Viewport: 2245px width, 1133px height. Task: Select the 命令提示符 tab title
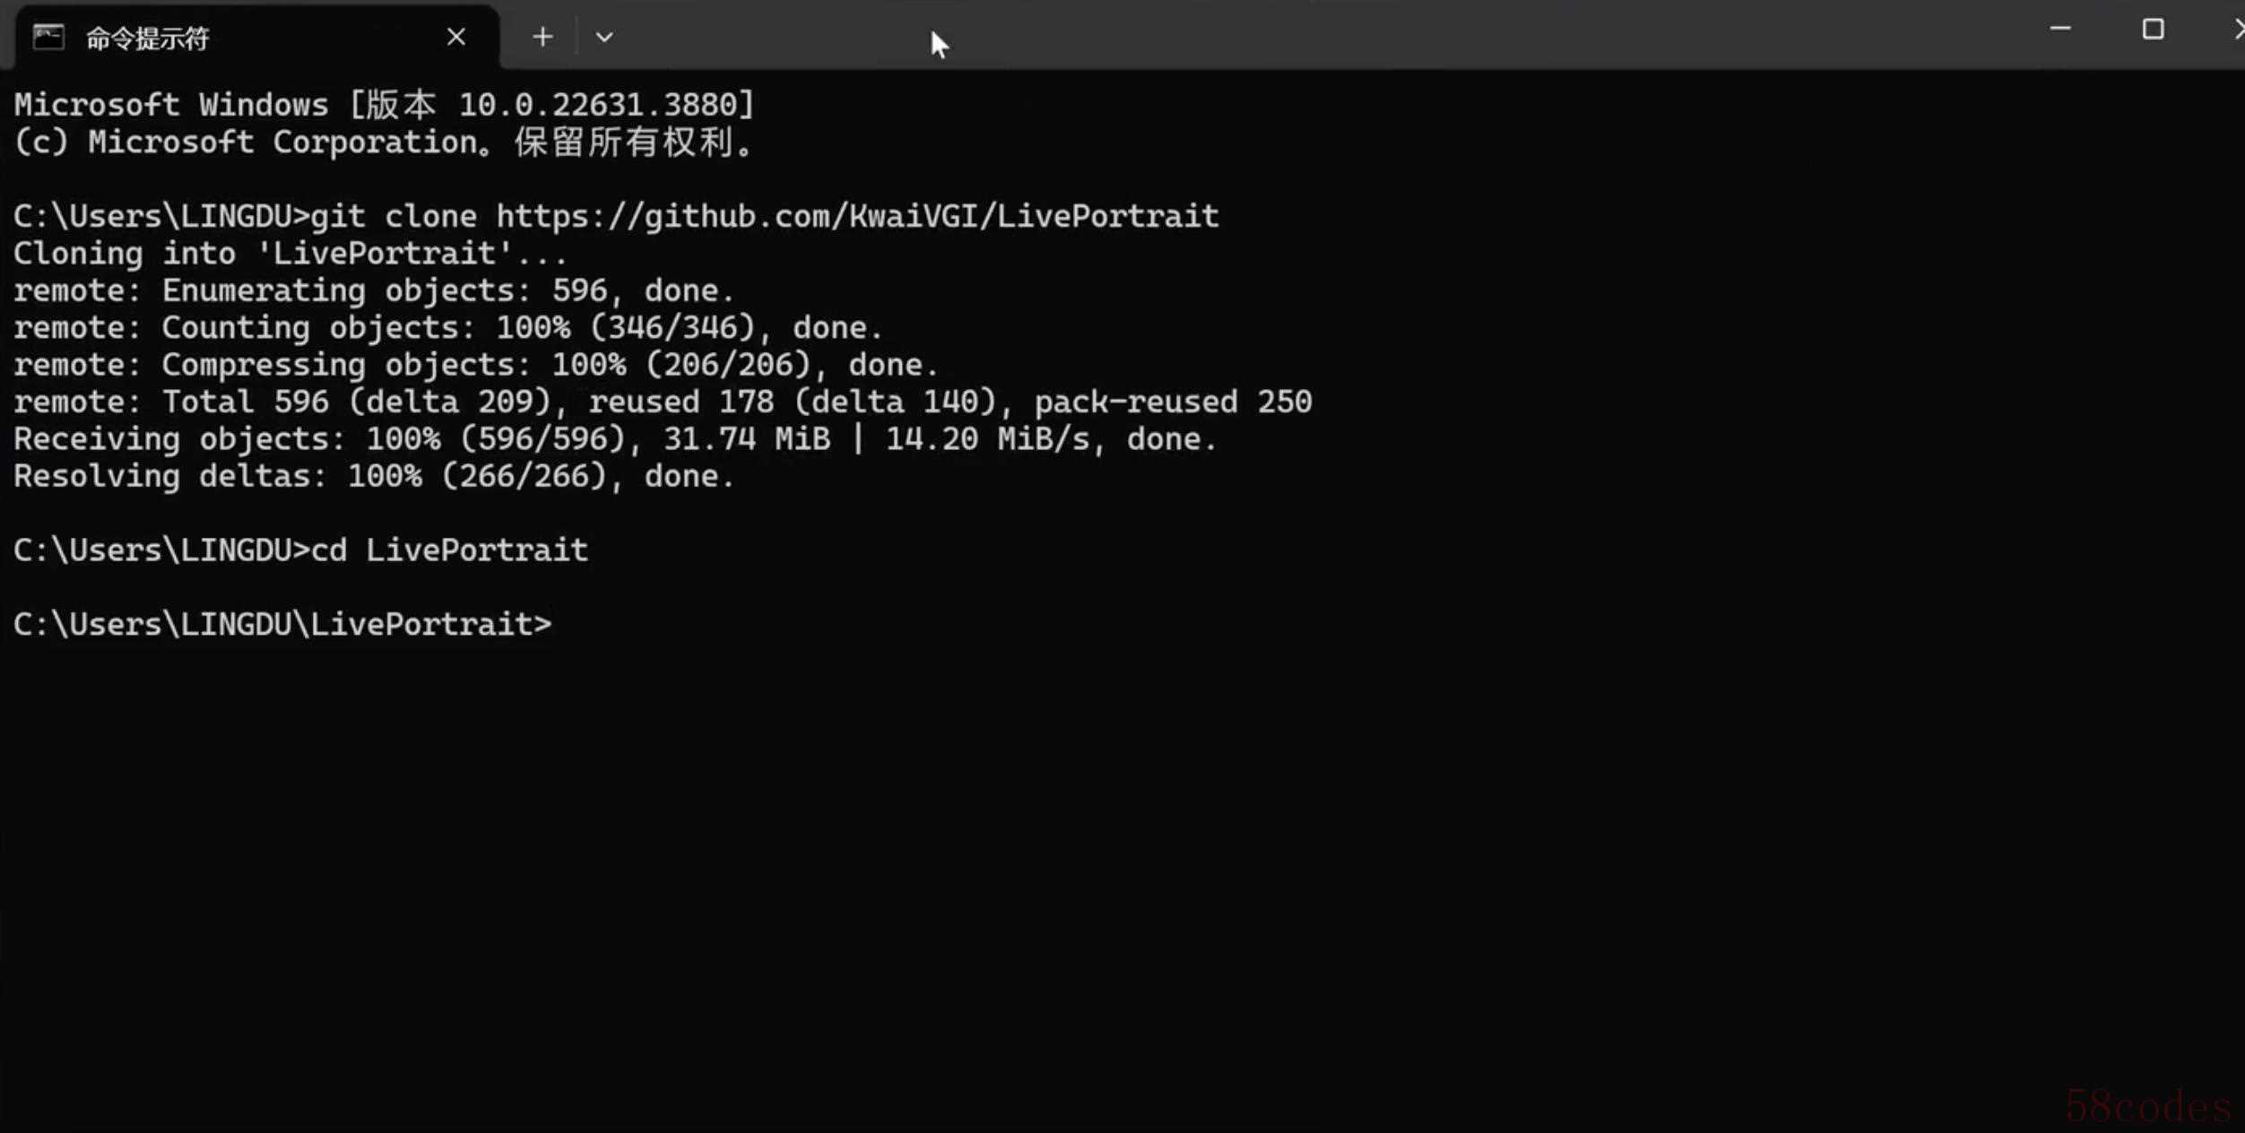point(148,38)
